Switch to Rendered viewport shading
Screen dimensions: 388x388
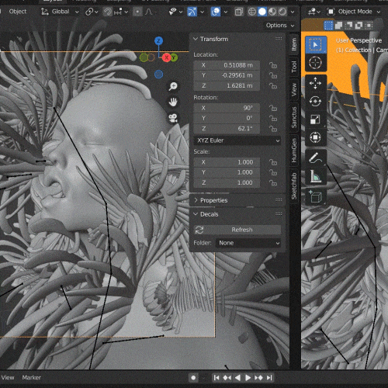[x=282, y=12]
